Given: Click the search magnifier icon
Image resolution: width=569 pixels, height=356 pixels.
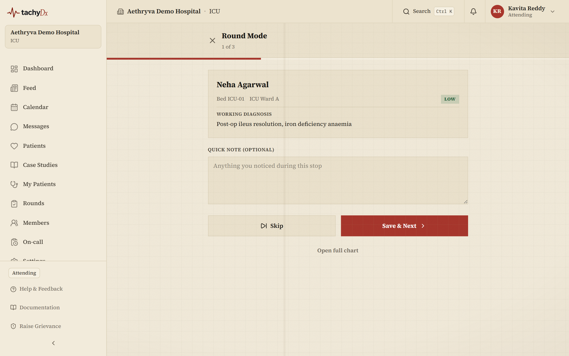Looking at the screenshot, I should (406, 12).
